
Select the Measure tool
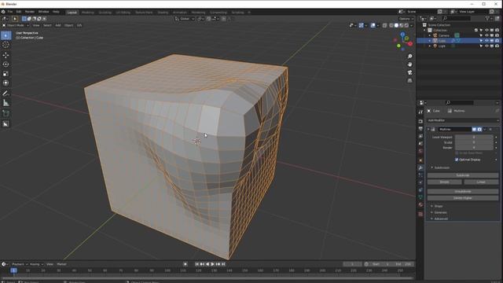[x=6, y=103]
